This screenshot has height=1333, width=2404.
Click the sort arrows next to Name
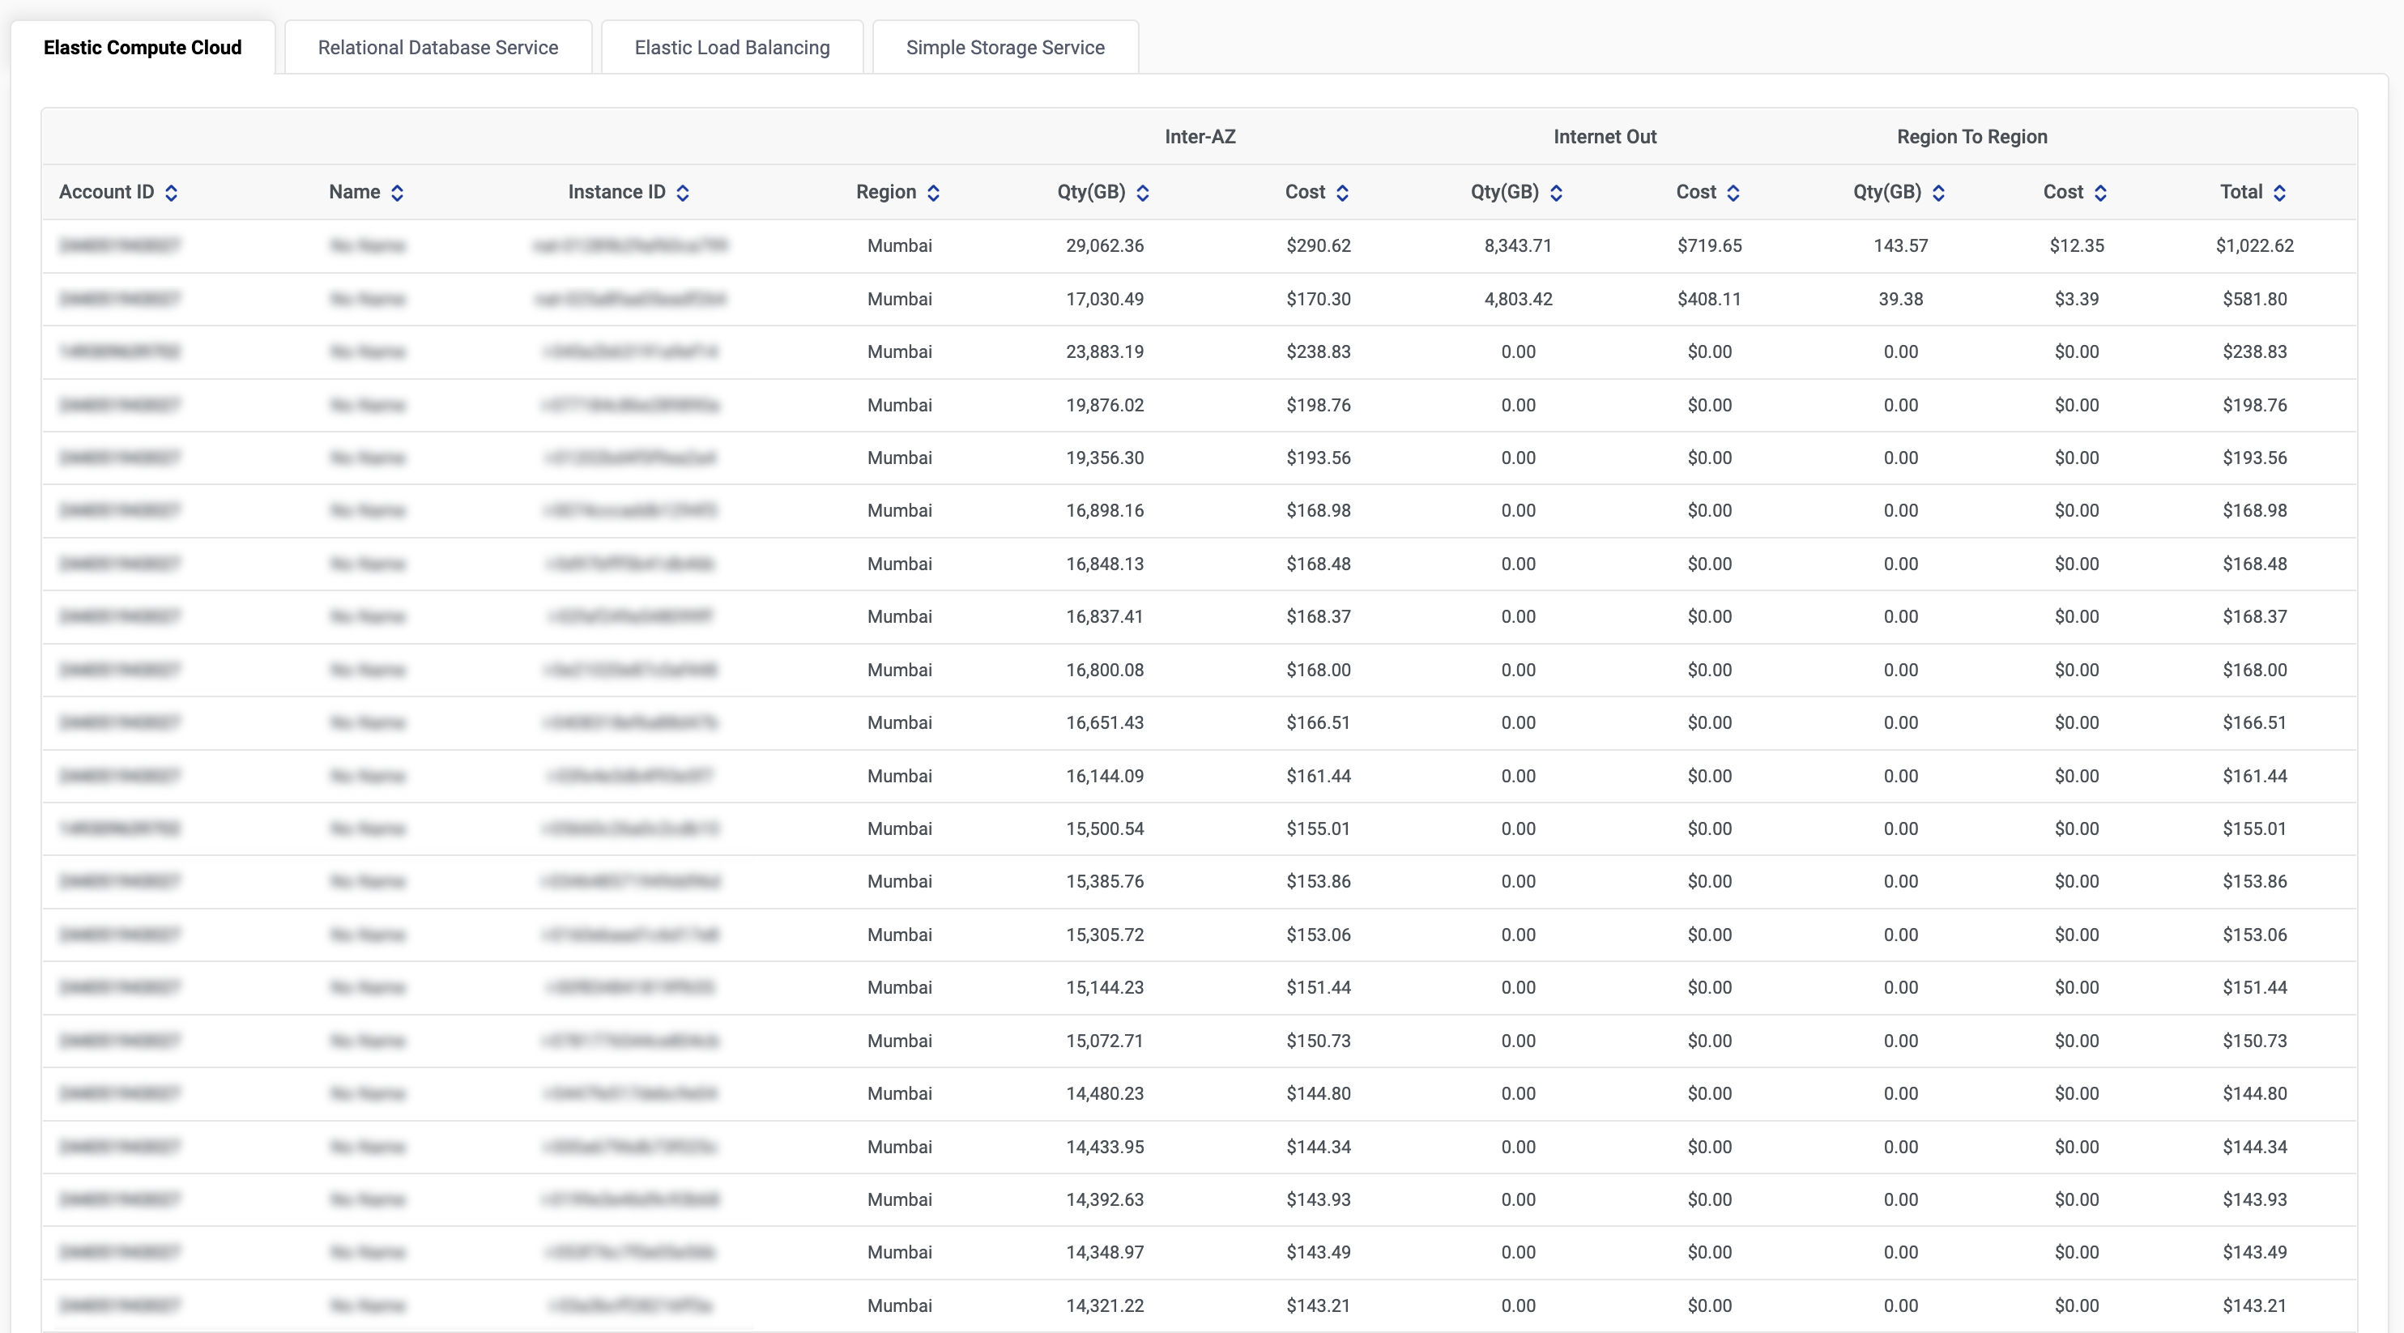pyautogui.click(x=398, y=193)
